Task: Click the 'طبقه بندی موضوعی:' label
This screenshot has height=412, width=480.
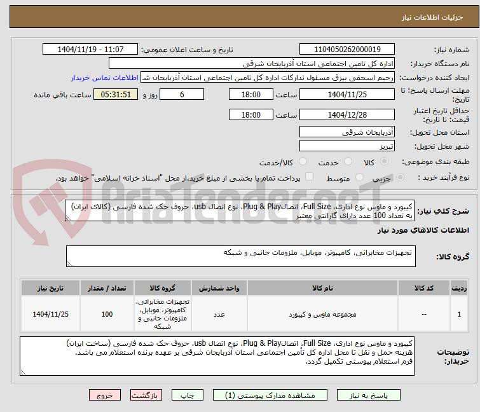Action: click(x=435, y=161)
